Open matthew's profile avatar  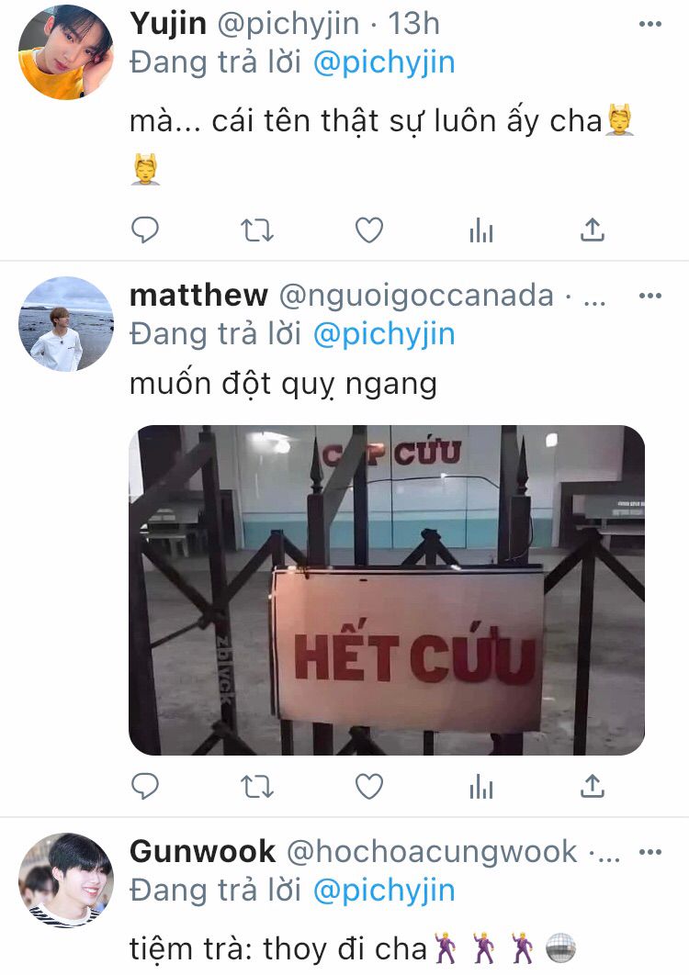pyautogui.click(x=66, y=324)
